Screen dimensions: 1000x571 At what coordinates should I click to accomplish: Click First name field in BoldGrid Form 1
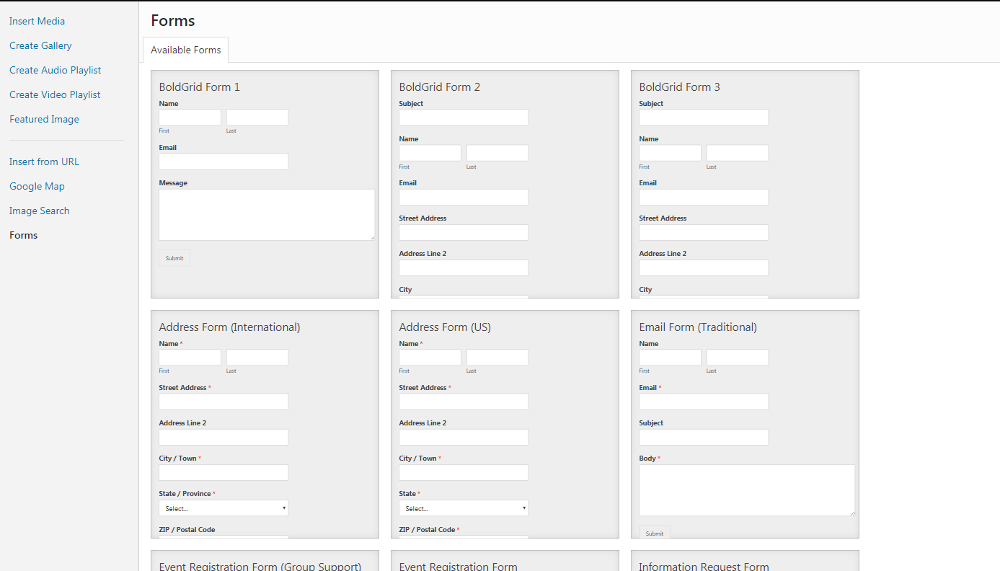[x=190, y=118]
